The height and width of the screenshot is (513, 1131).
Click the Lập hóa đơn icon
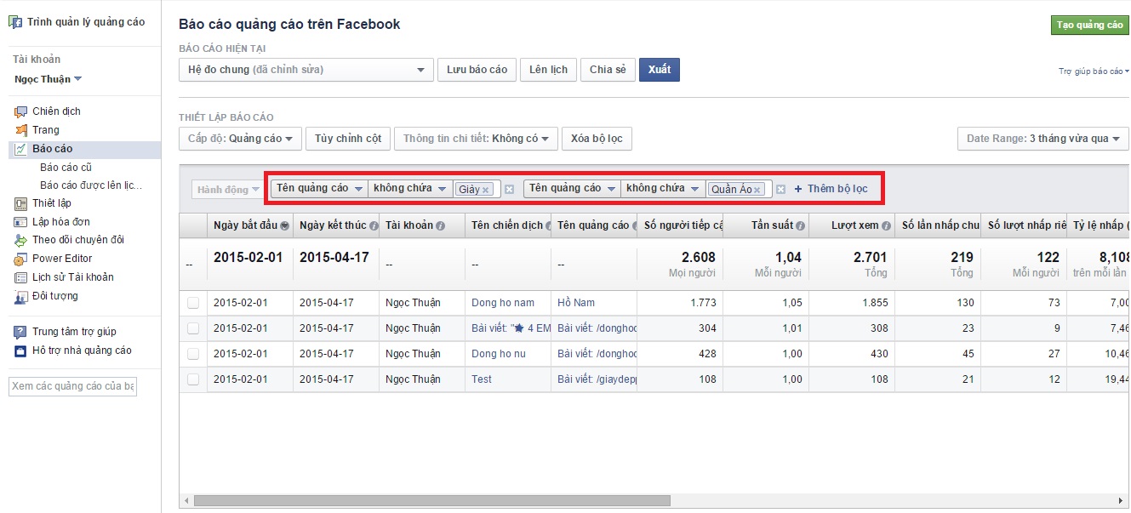coord(20,222)
